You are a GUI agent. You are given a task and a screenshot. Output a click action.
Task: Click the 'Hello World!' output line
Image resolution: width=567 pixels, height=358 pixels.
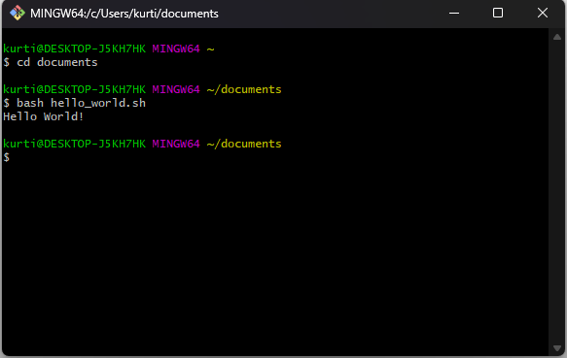coord(44,116)
